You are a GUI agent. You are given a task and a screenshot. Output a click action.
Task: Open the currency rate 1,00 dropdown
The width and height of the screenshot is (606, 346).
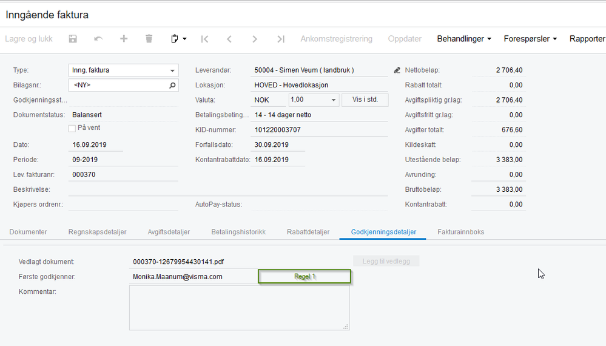click(x=333, y=100)
